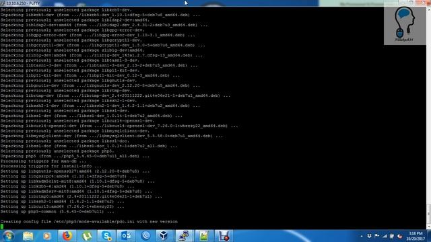This screenshot has width=431, height=242.
Task: Click 'Processing triggers for install-info' line
Action: (51, 166)
